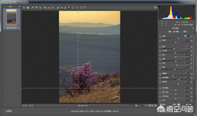Open the preview settings menu icon at bottom right

point(155,106)
